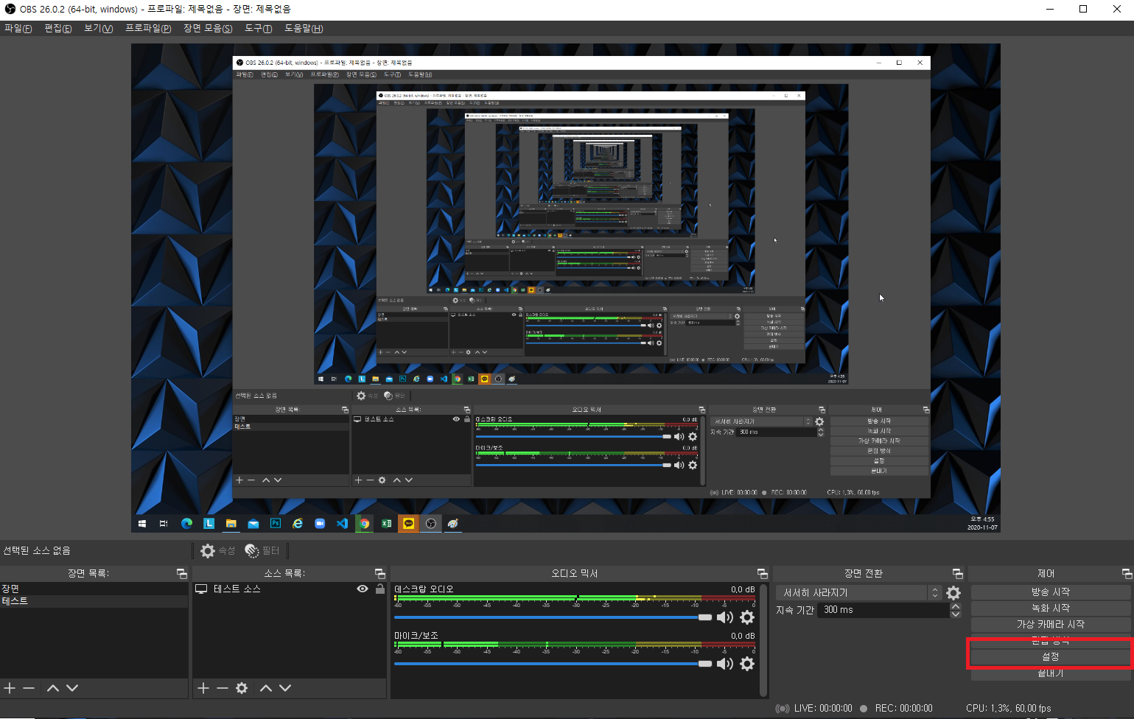Toggle the lock of 테스트 소스
Viewport: 1134px width, 719px height.
379,589
